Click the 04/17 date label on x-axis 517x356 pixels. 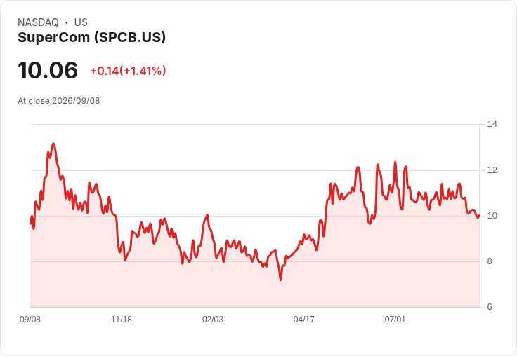tap(304, 320)
